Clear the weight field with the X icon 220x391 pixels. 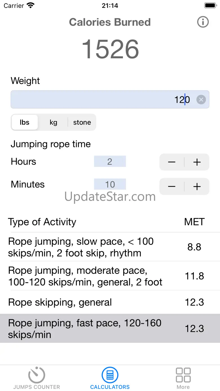(x=201, y=100)
